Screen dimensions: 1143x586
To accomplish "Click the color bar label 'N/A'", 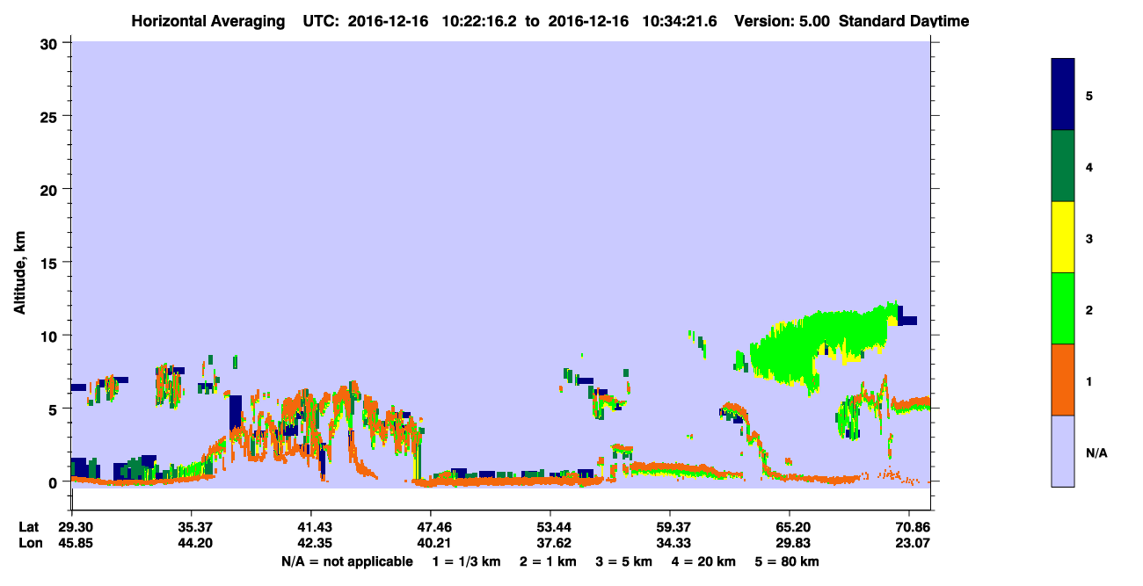I will [x=1096, y=452].
